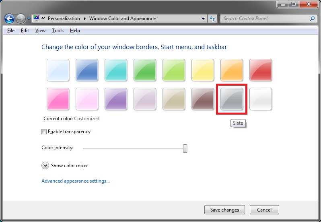The width and height of the screenshot is (321, 222).
Task: Select the Pumpkin orange swatch
Action: point(232,70)
